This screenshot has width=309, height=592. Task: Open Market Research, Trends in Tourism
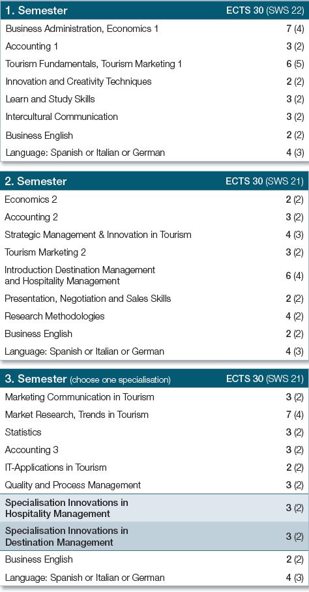[x=154, y=415]
